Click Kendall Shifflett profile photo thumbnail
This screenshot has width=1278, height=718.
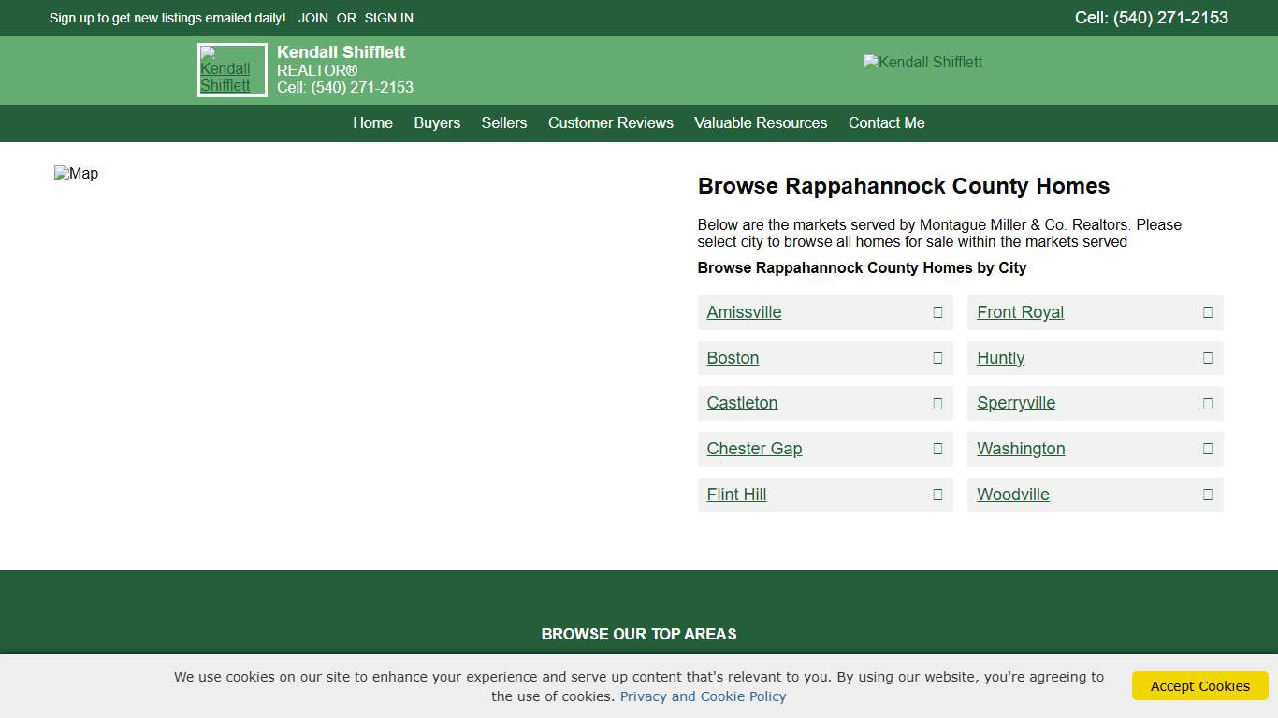232,70
